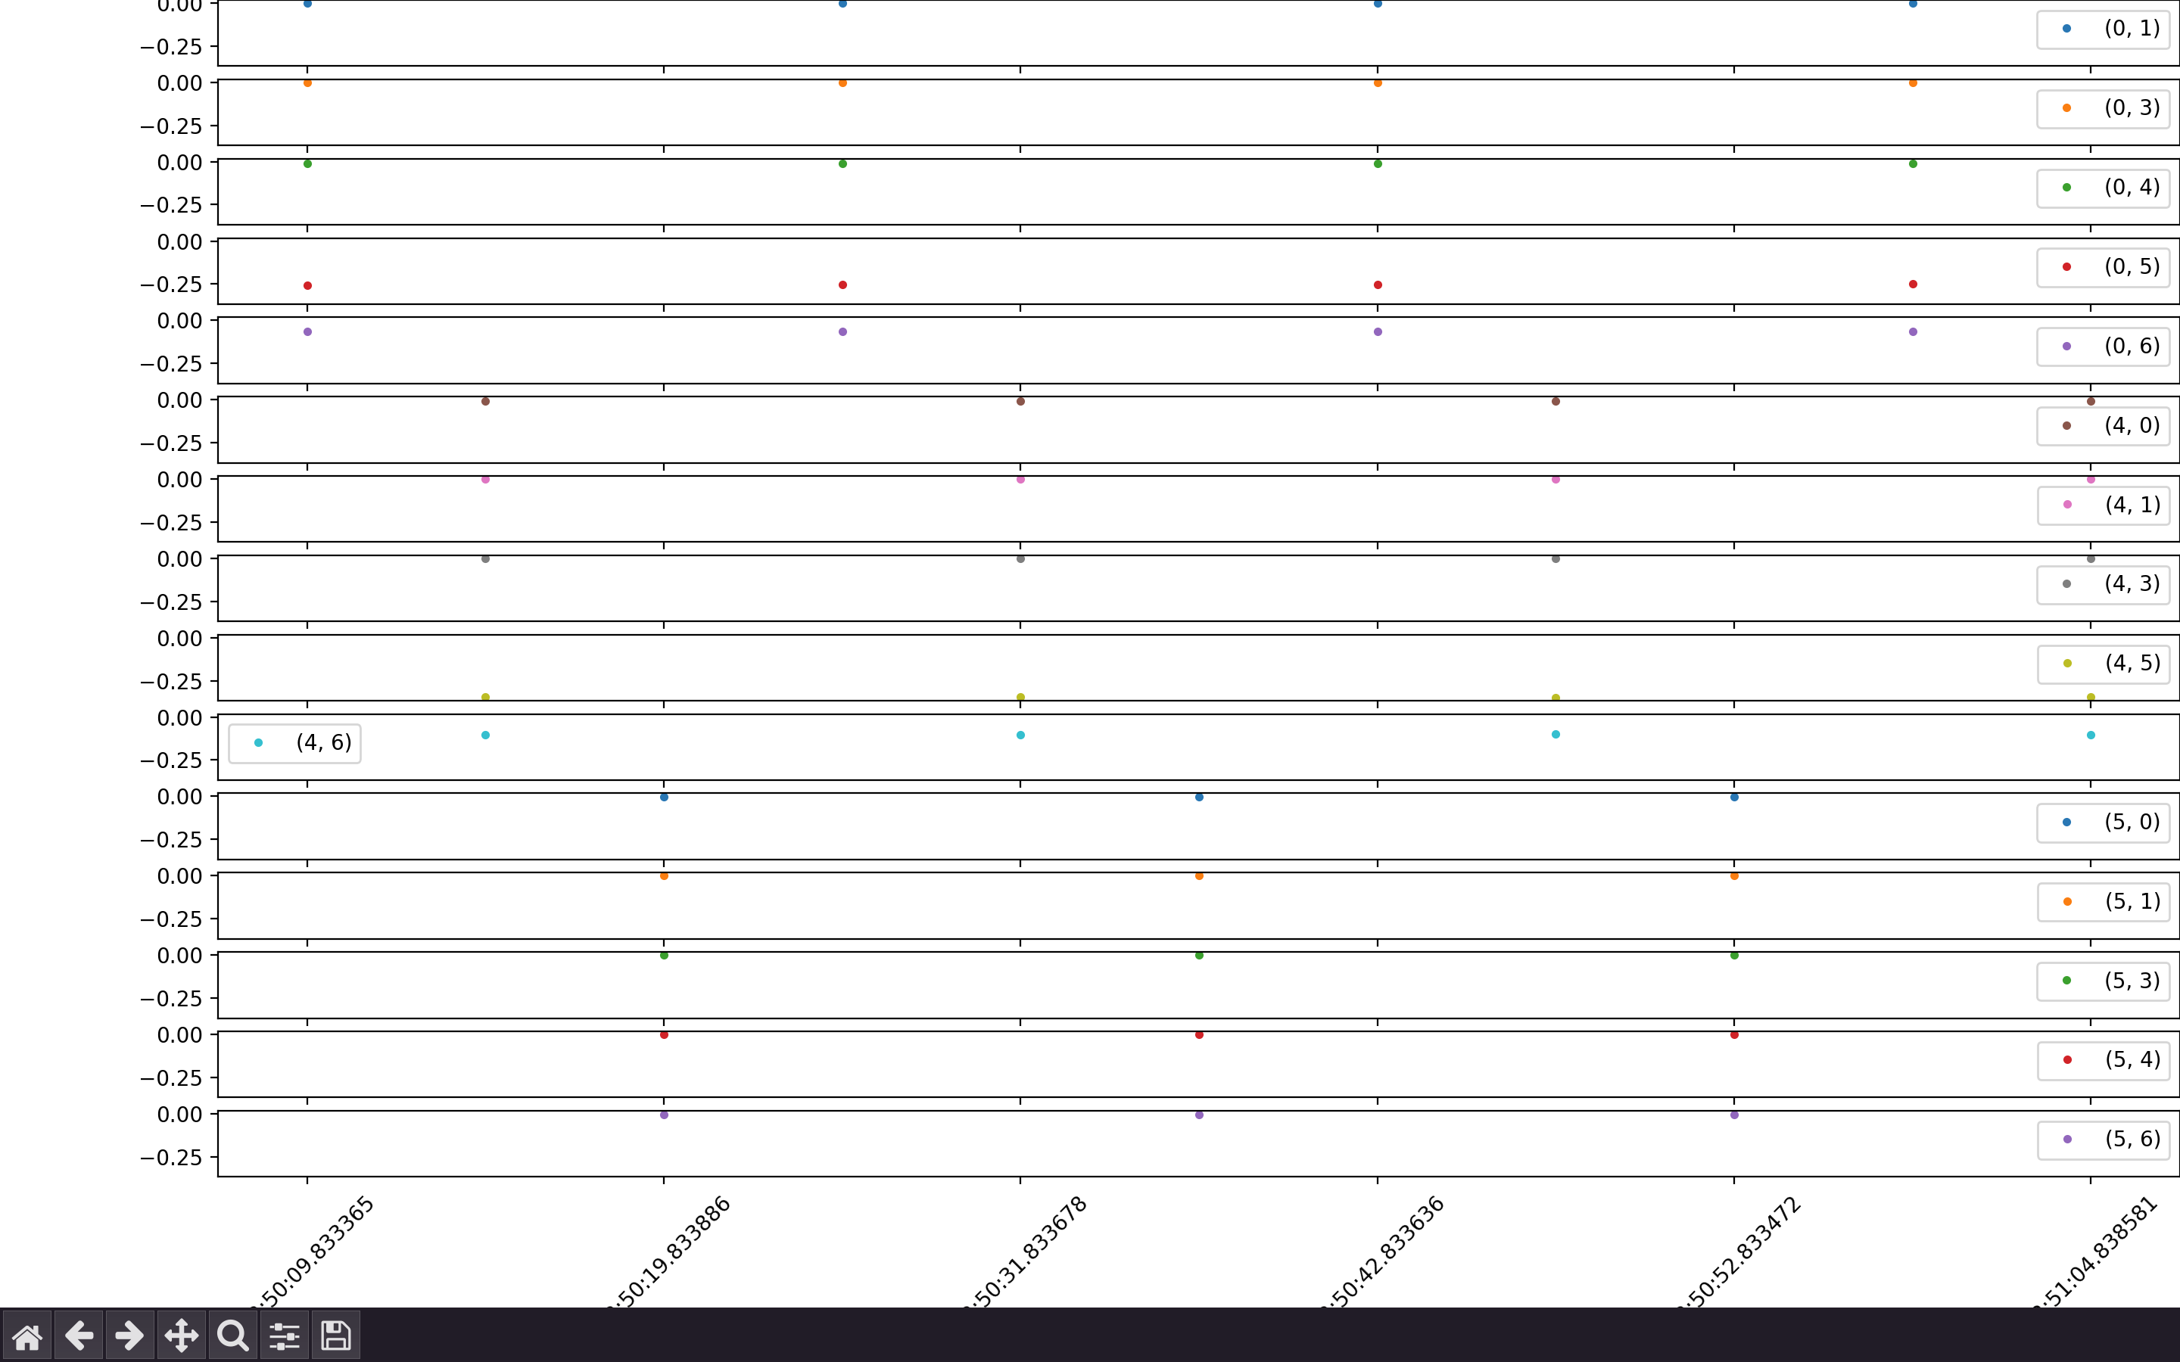
Task: Click the Back arrow toolbar icon
Action: tap(79, 1336)
